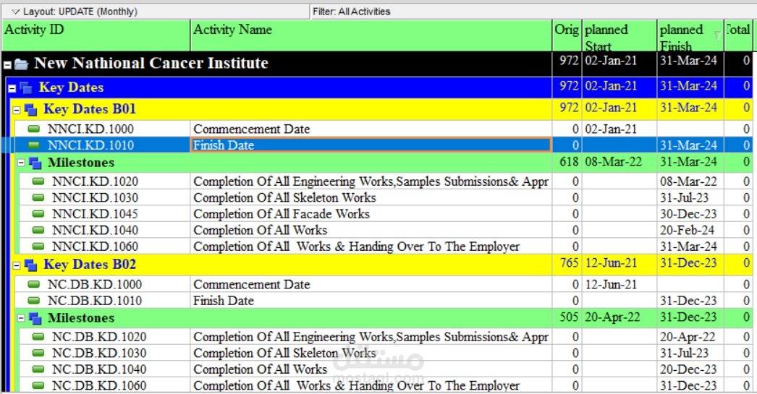Click activity icon for NC.DB.KD.1040
Viewport: 757px width, 394px height.
[38, 369]
